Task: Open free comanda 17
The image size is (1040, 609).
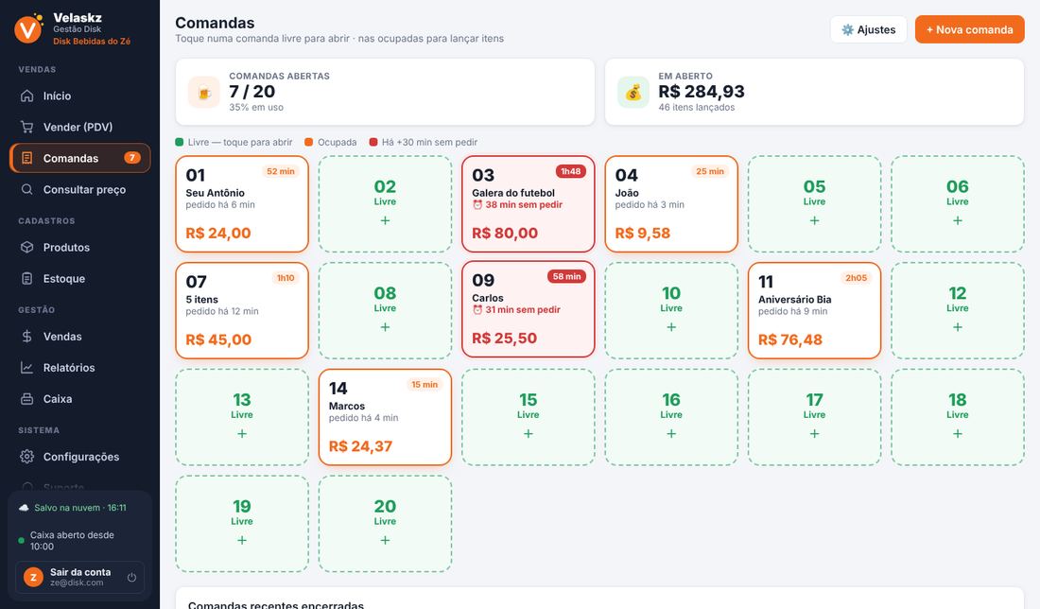Action: point(814,417)
